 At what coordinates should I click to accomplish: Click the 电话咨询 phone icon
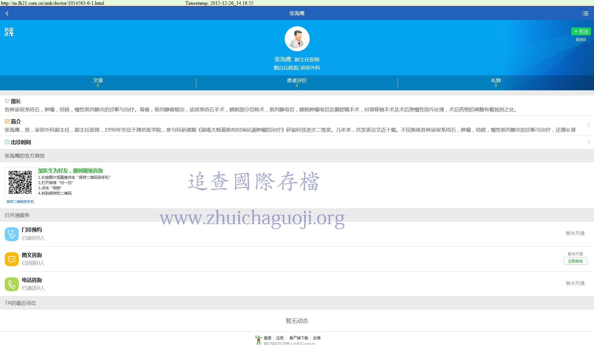pos(12,284)
